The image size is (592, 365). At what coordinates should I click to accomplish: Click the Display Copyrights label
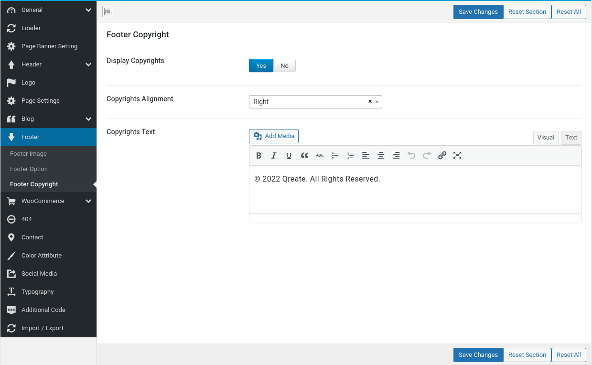(135, 61)
